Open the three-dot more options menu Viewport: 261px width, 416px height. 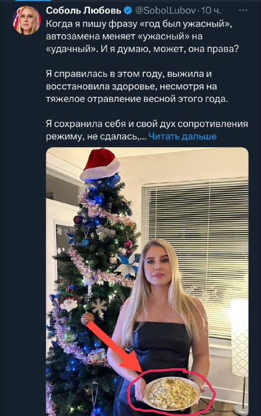click(x=243, y=10)
